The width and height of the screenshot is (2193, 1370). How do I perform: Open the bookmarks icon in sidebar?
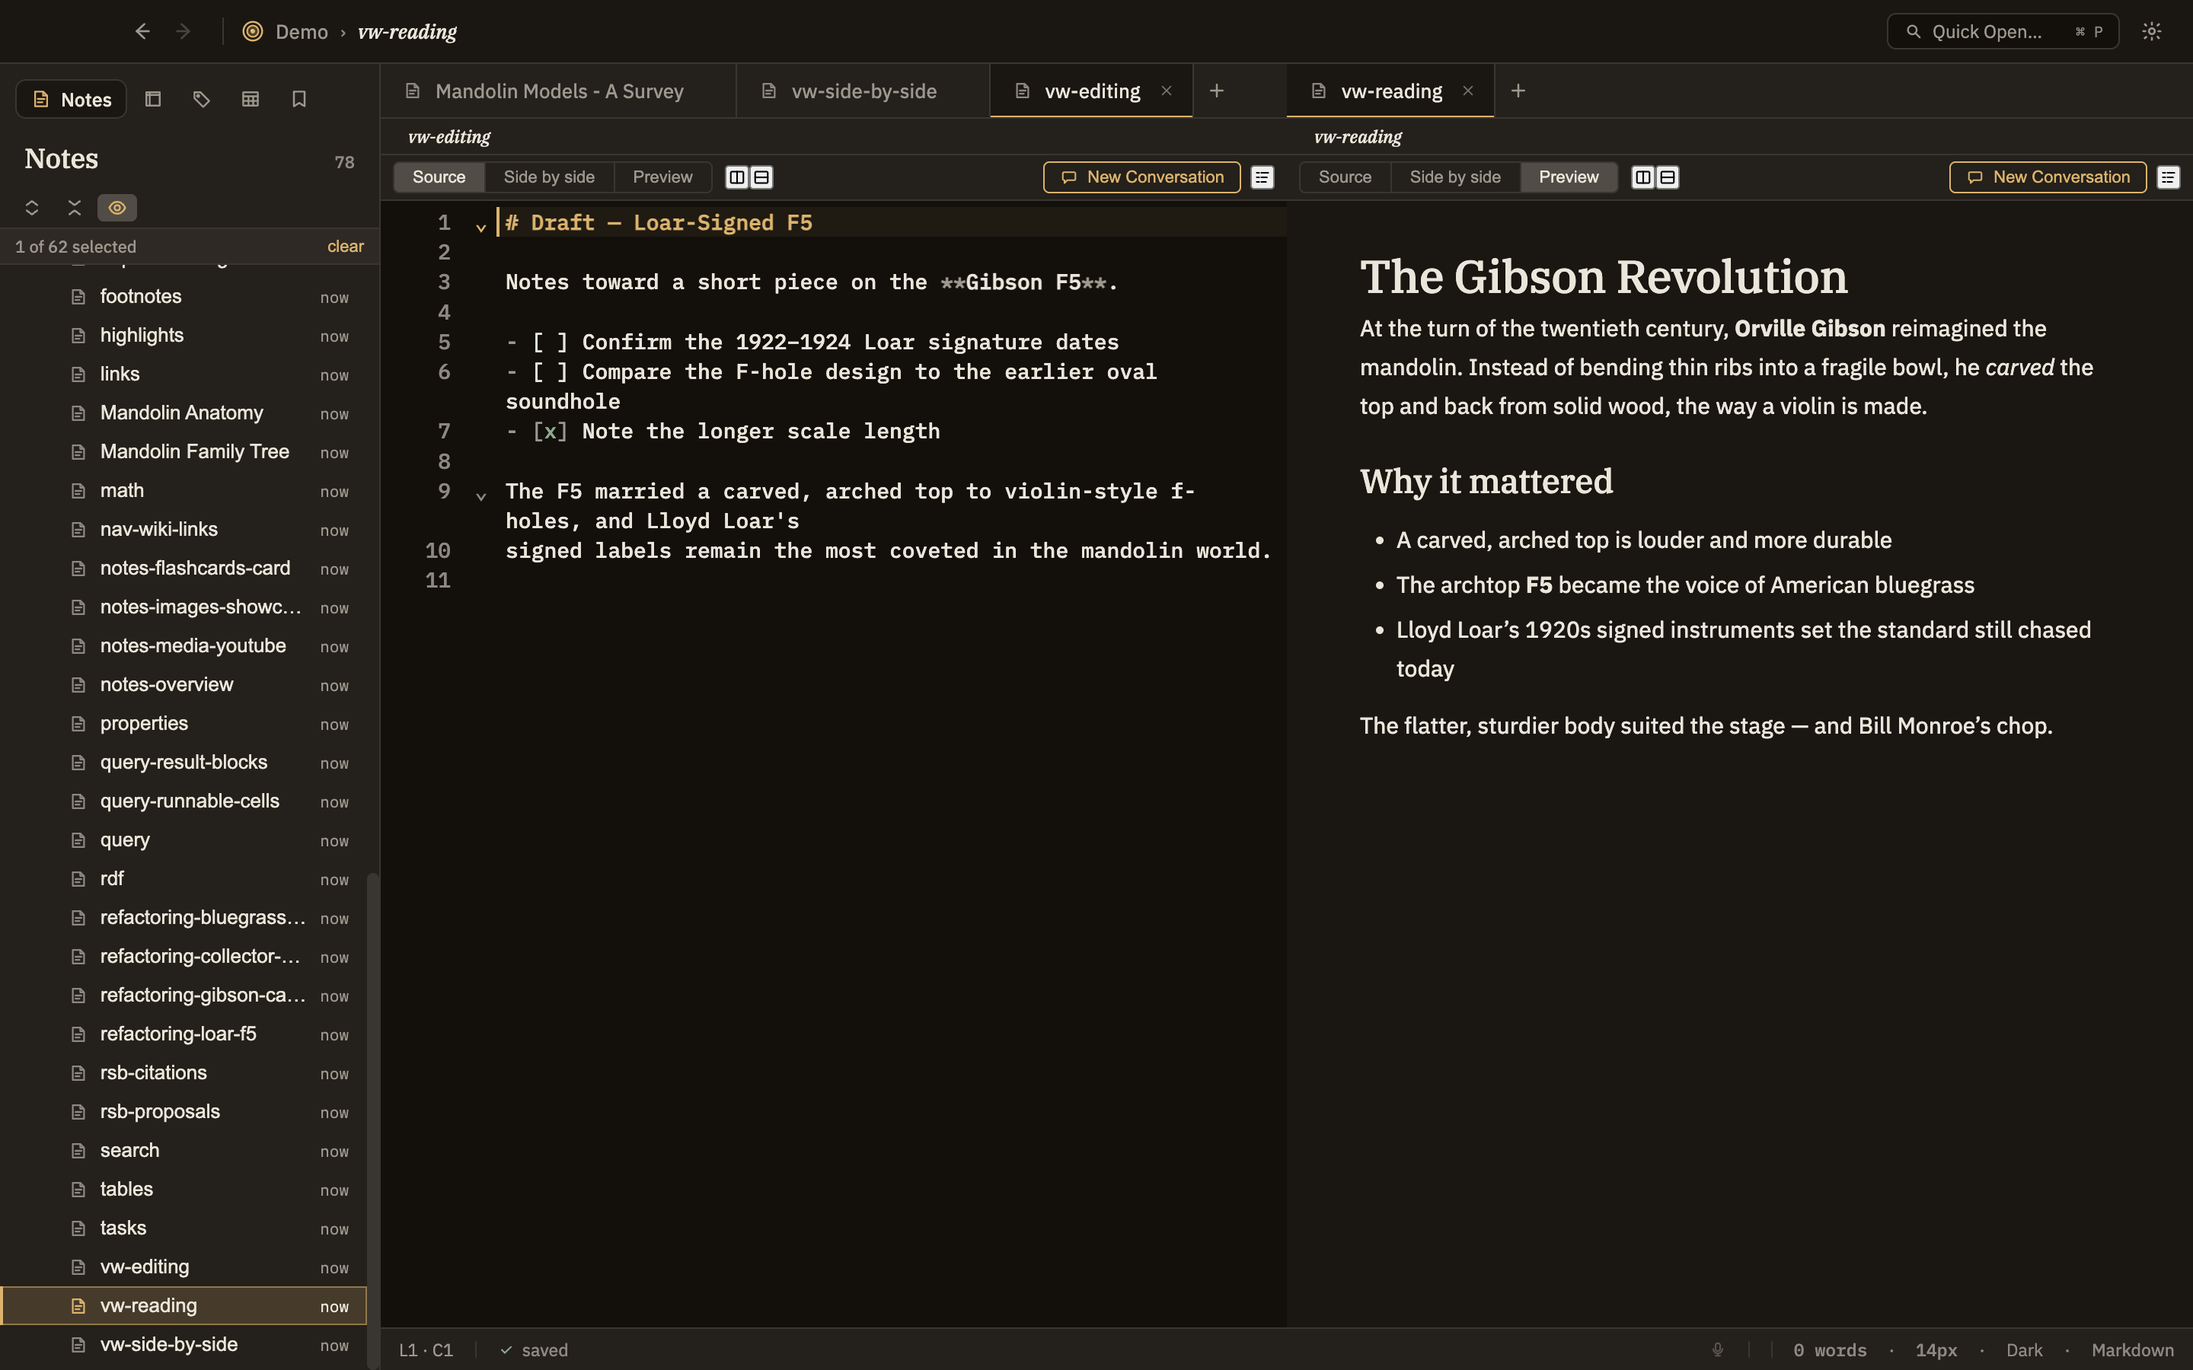tap(299, 99)
